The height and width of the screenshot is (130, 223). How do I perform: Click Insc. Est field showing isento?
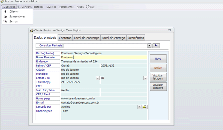point(80,90)
